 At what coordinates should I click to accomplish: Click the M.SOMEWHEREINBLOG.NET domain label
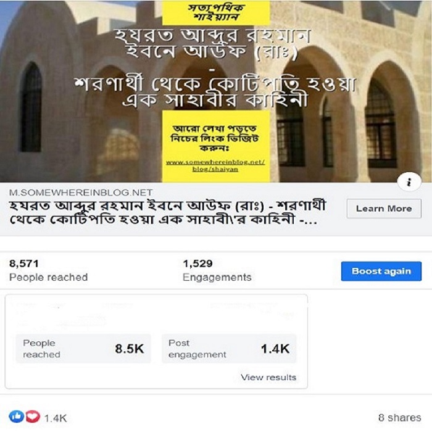[81, 193]
